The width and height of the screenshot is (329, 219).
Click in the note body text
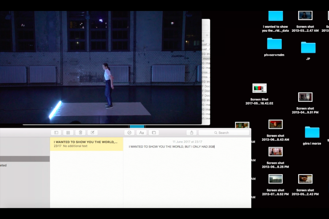172,147
